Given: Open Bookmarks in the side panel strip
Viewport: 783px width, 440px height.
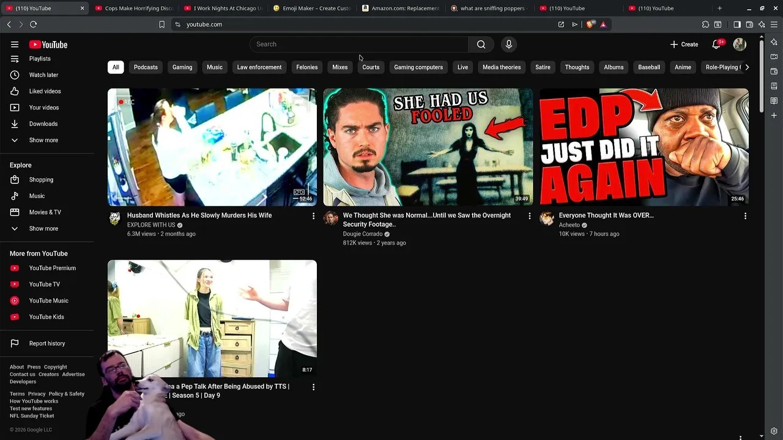Looking at the screenshot, I should [774, 86].
